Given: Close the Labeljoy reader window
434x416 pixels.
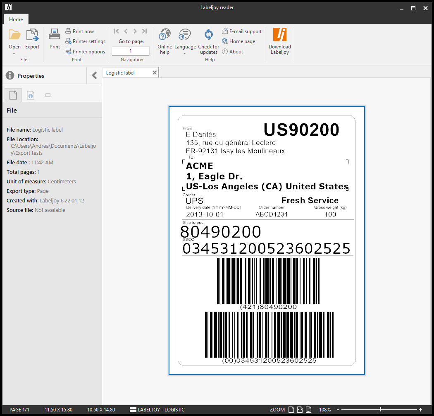Looking at the screenshot, I should click(426, 8).
